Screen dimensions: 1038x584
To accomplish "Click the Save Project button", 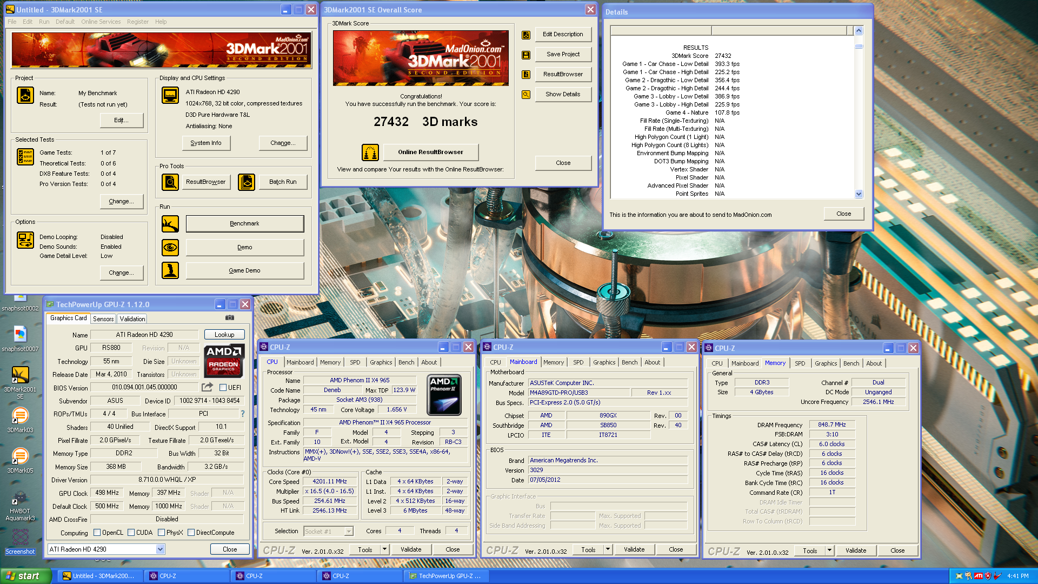I will 563,55.
